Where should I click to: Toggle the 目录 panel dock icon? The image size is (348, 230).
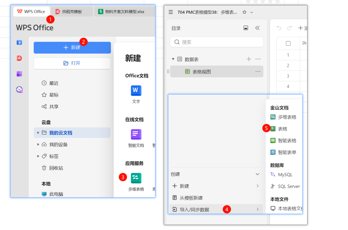tap(246, 28)
